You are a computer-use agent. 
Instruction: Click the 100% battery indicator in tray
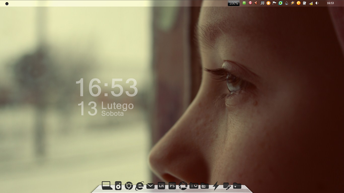[234, 3]
